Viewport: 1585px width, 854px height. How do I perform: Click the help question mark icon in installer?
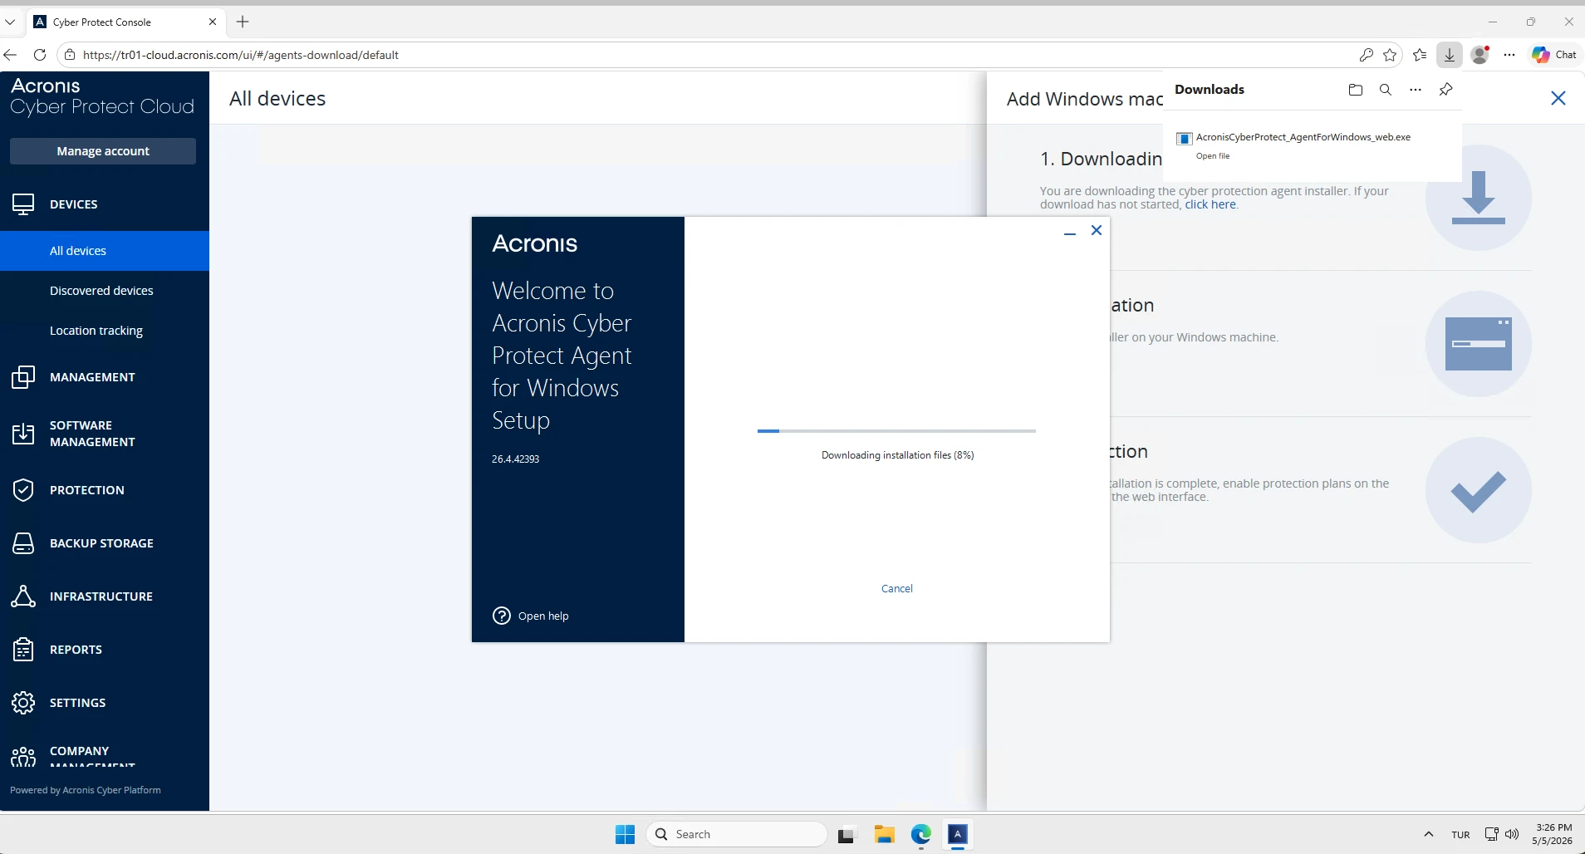click(x=502, y=616)
